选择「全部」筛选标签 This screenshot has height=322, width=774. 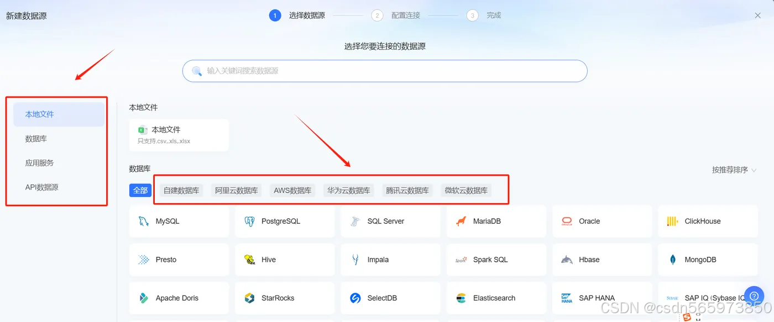point(140,190)
